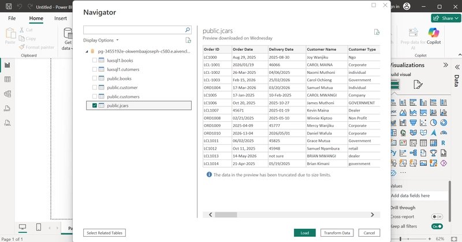Check the public.books table
462x242 pixels.
(95, 78)
